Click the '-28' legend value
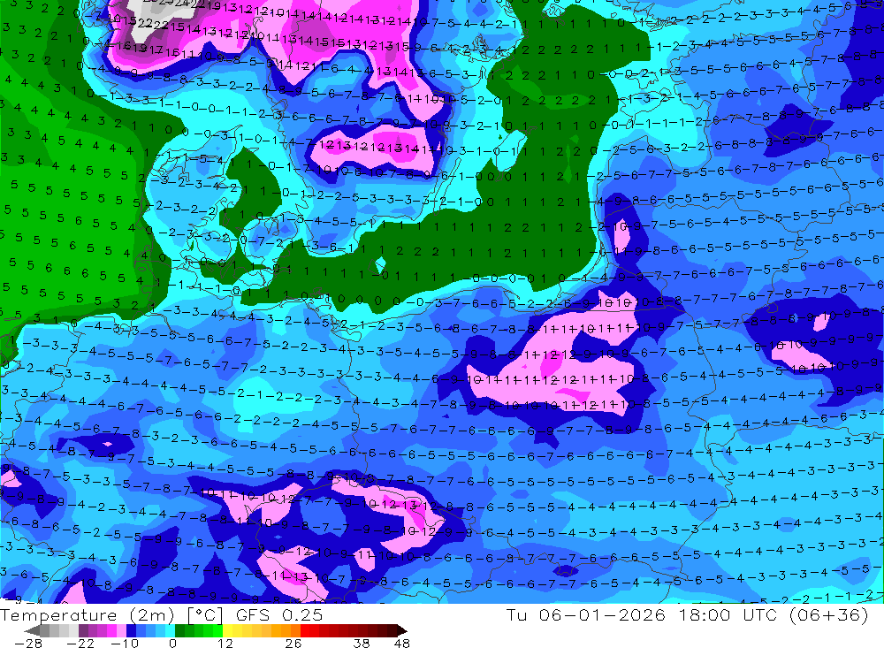This screenshot has width=884, height=648. click(x=28, y=643)
